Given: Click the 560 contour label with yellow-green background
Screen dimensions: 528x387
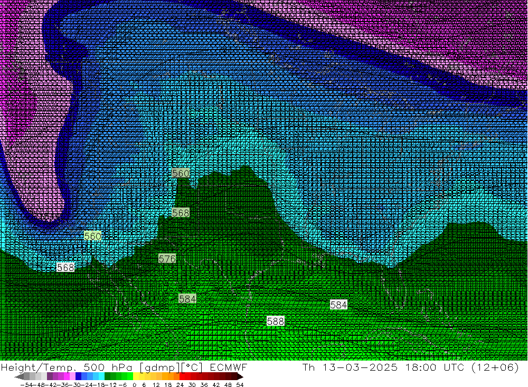Looking at the screenshot, I should pos(92,236).
